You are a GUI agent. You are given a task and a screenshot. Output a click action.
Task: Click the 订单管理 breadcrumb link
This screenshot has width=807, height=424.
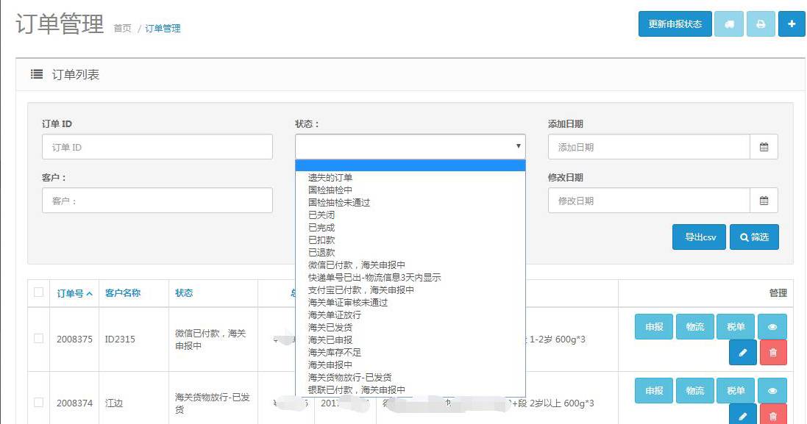tap(163, 28)
